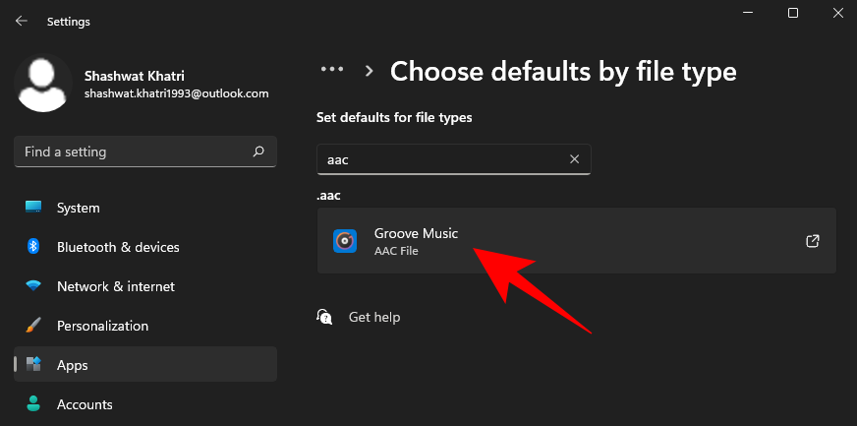Click the Groove Music app icon

(345, 241)
